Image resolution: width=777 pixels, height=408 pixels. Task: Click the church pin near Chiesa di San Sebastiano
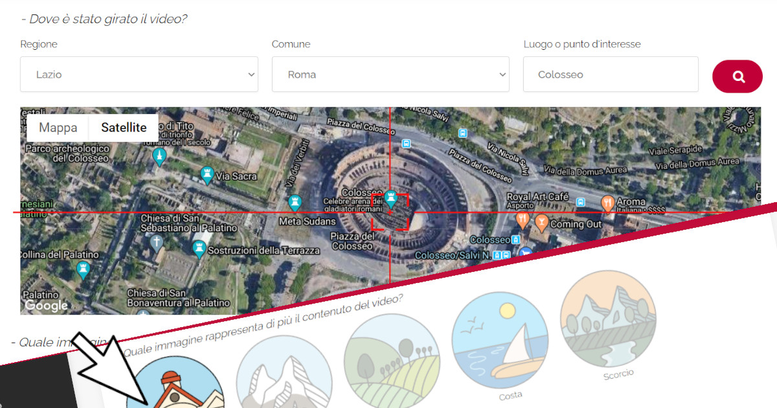click(156, 244)
